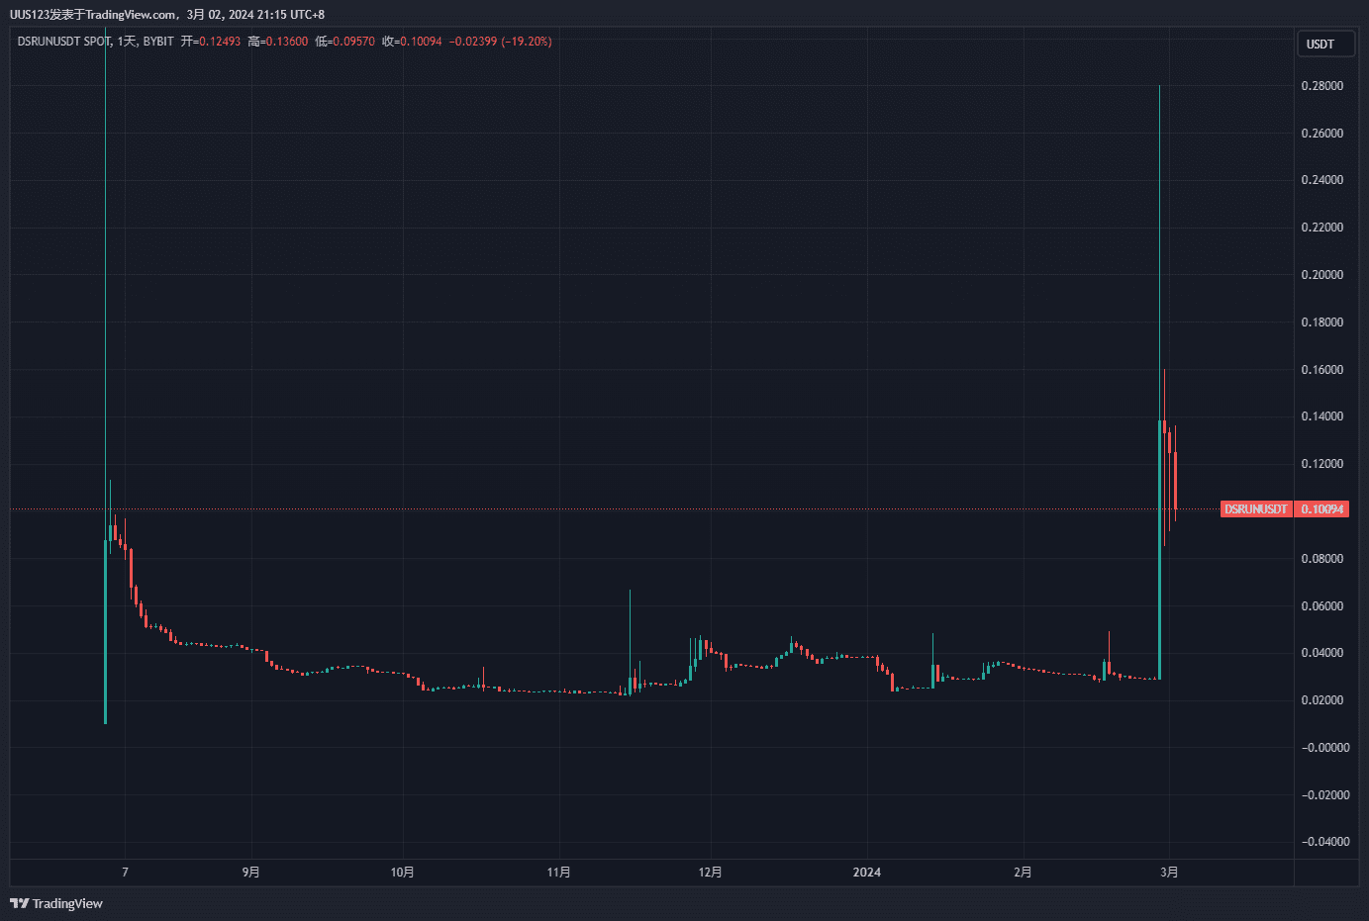The height and width of the screenshot is (921, 1369).
Task: Click the 0.28000 price scale label
Action: coord(1322,86)
